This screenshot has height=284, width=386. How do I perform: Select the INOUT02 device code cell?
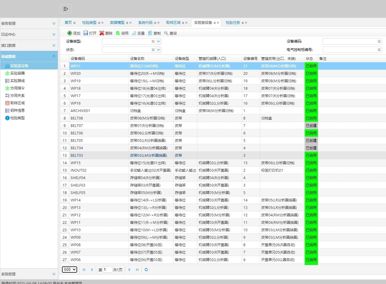click(x=99, y=170)
